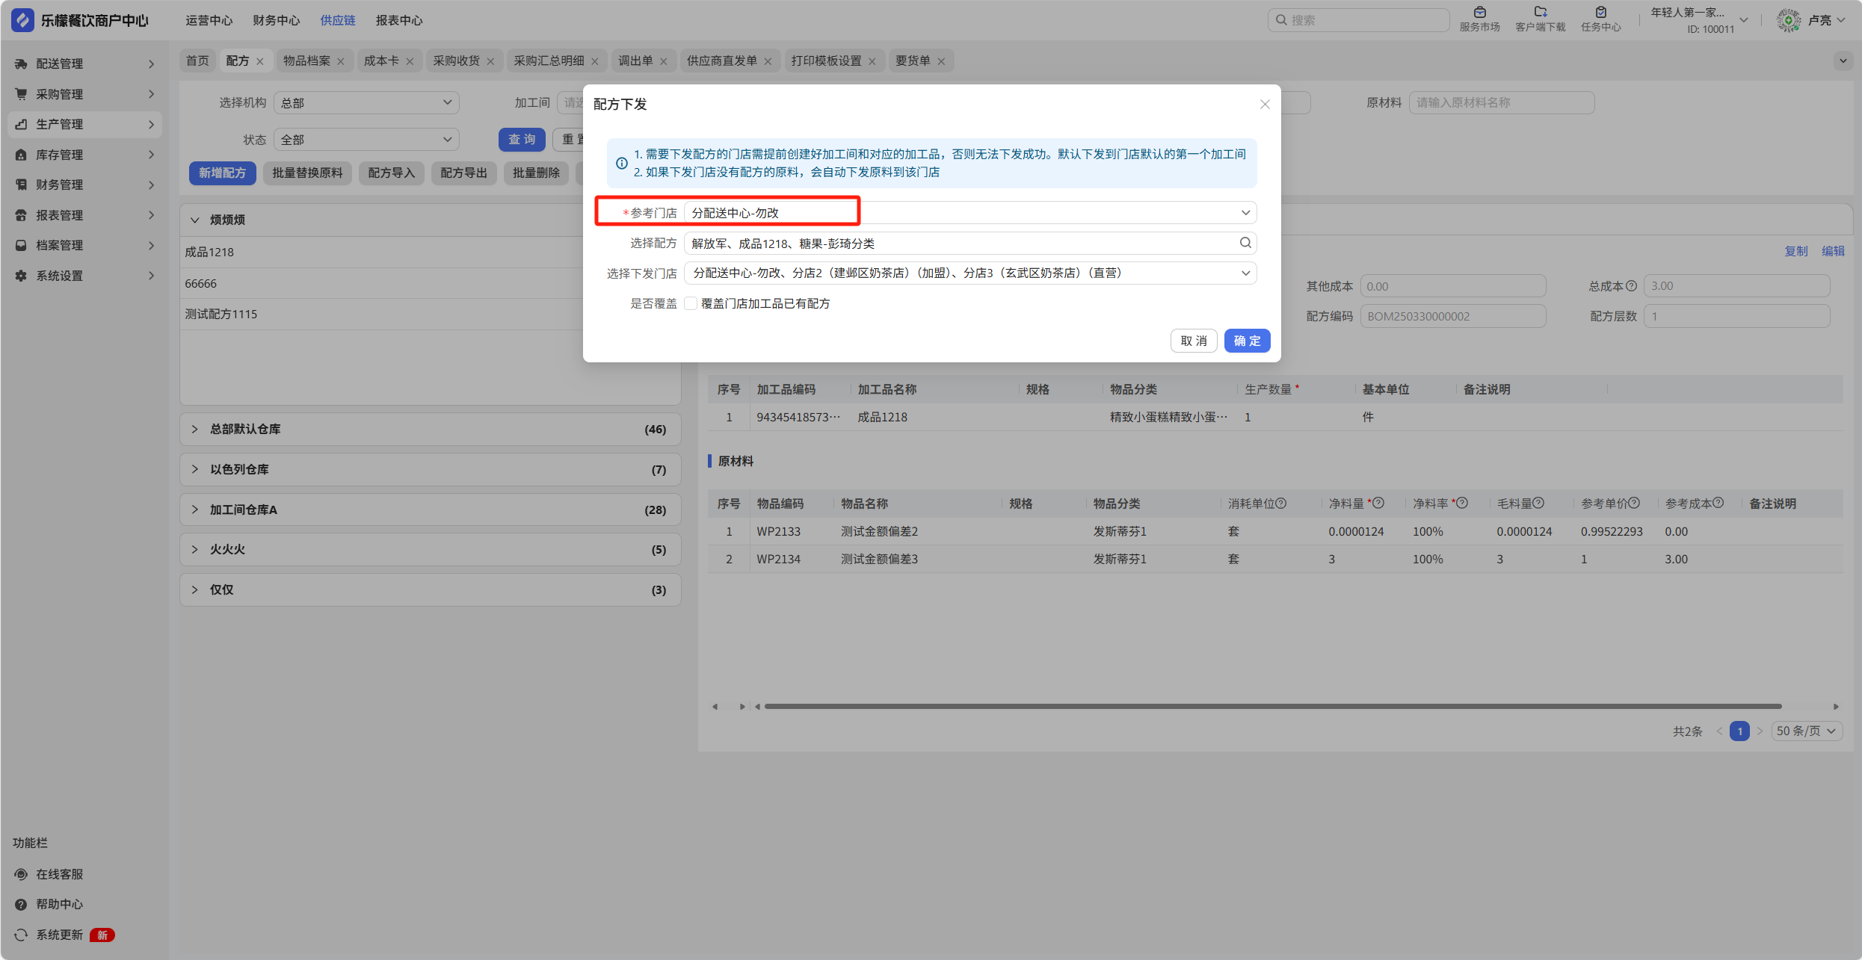
Task: Click the 批量替换原料 button
Action: tap(307, 173)
